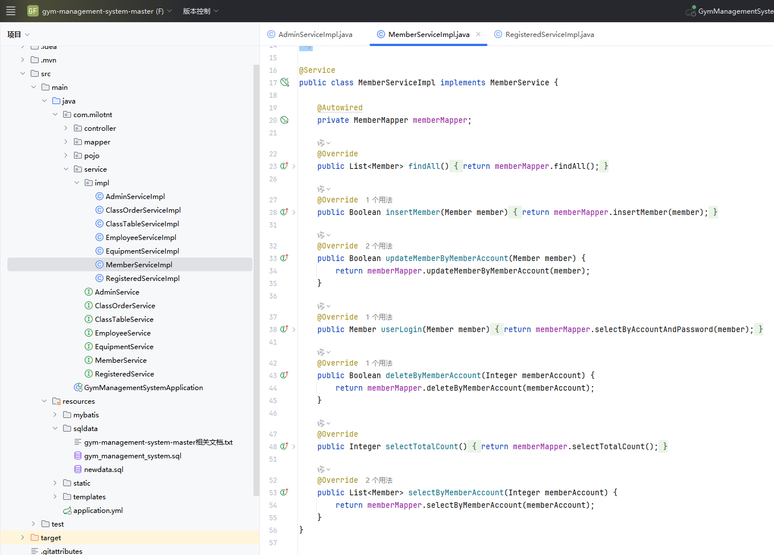
Task: Collapse the sqldata folder
Action: [x=55, y=428]
